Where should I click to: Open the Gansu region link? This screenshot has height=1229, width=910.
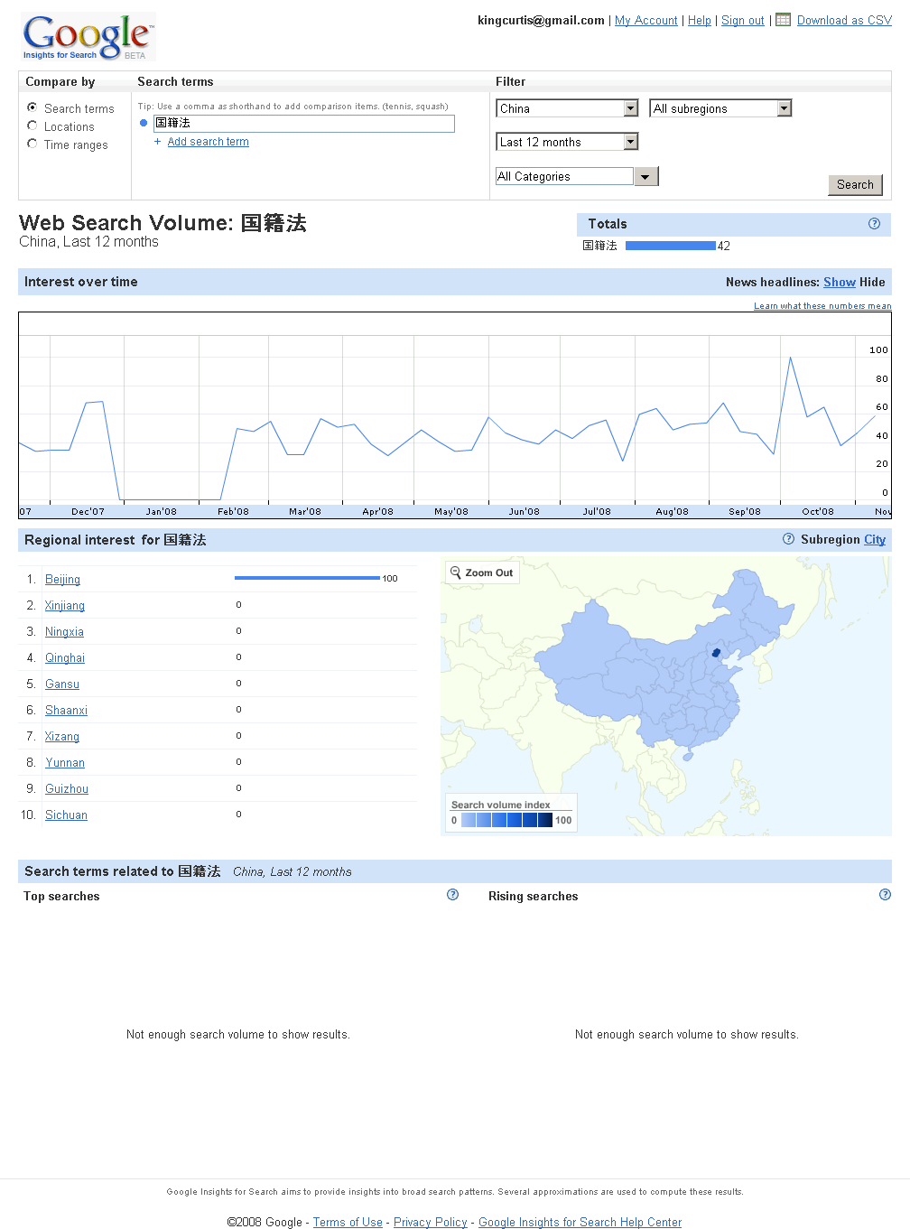click(62, 684)
